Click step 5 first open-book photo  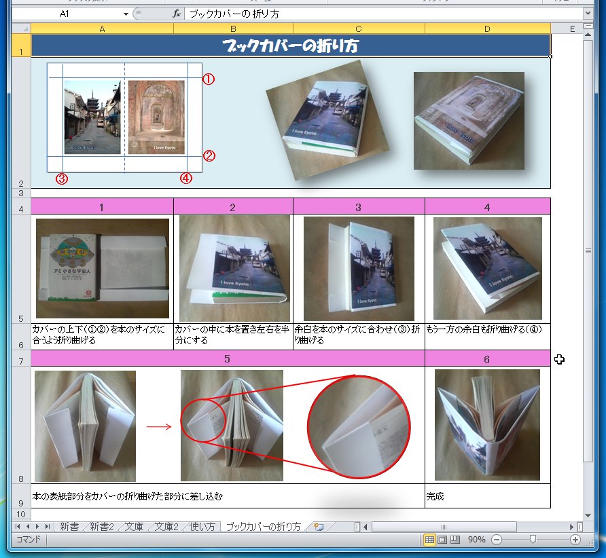pyautogui.click(x=85, y=426)
